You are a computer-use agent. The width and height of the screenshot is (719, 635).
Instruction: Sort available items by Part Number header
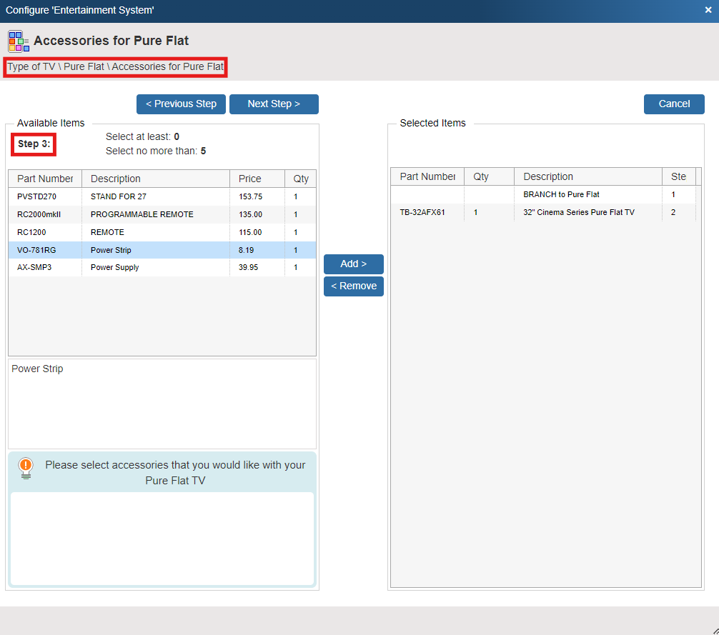45,179
